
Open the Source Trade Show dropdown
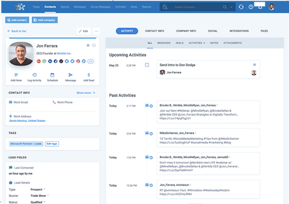coord(40,196)
